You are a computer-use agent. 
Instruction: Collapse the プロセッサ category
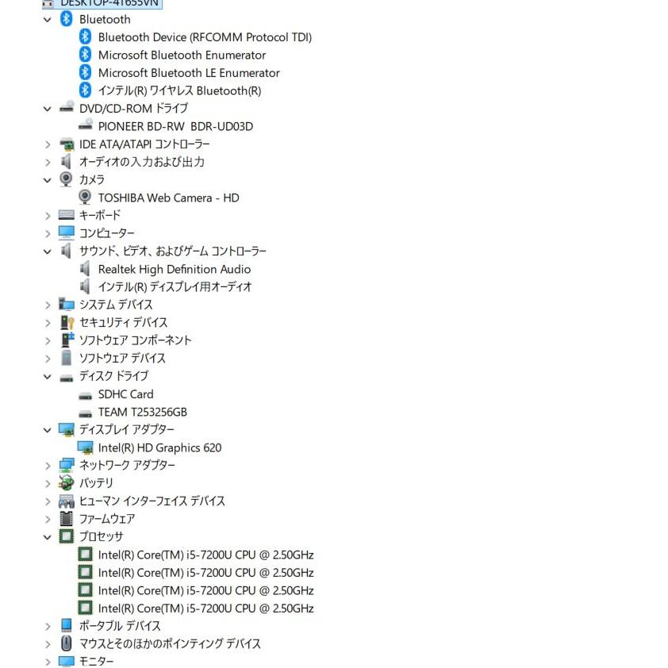point(48,536)
